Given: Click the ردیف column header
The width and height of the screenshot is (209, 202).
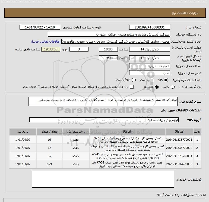Looking at the screenshot, I should [197, 132].
